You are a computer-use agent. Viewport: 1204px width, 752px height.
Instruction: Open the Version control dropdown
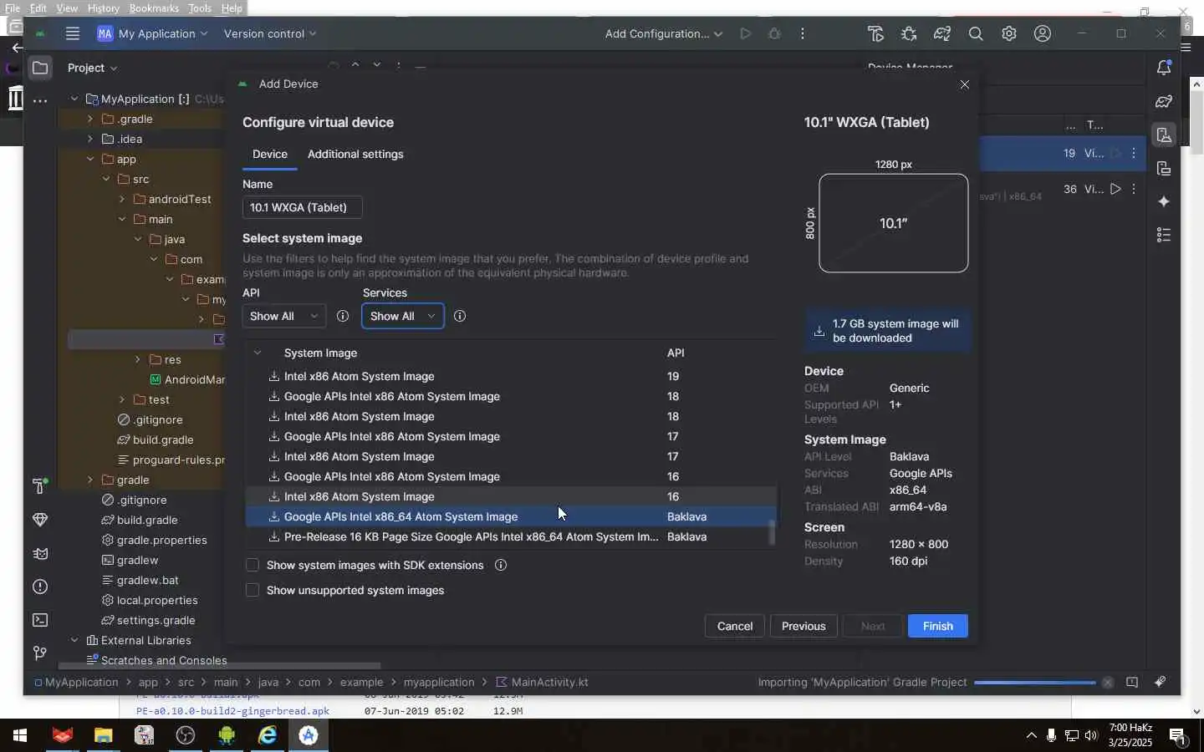coord(270,33)
